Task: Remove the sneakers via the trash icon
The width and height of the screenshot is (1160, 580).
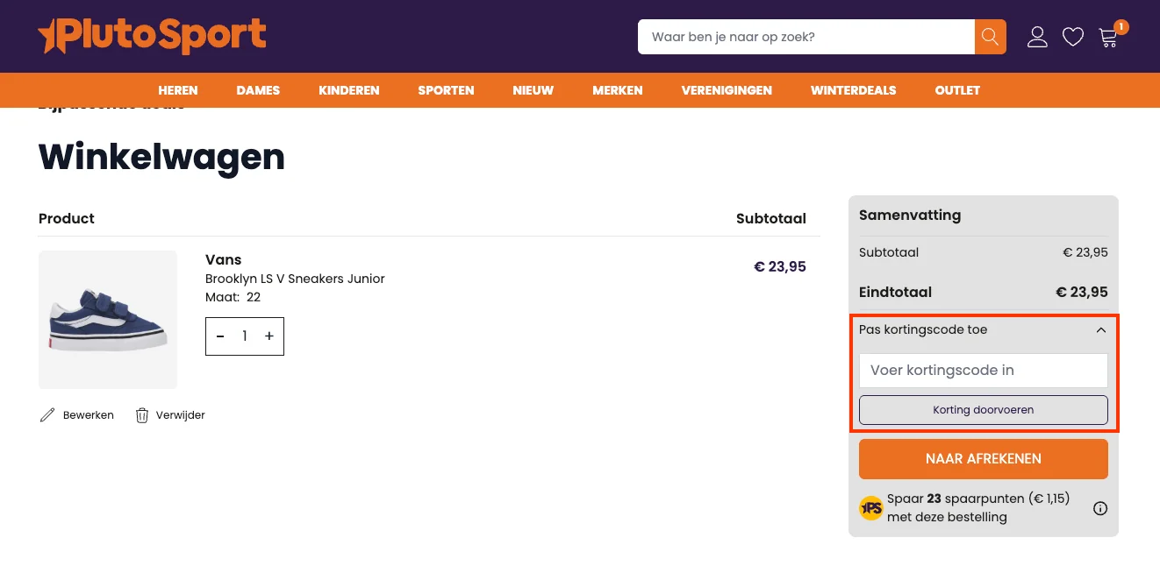Action: tap(142, 414)
